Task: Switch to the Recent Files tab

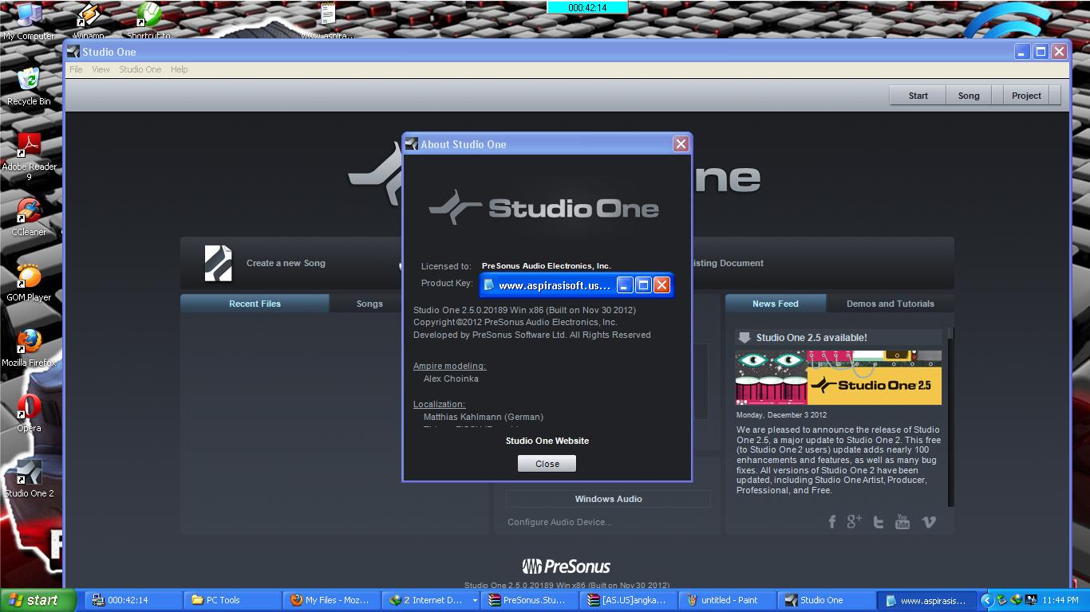Action: coord(255,304)
